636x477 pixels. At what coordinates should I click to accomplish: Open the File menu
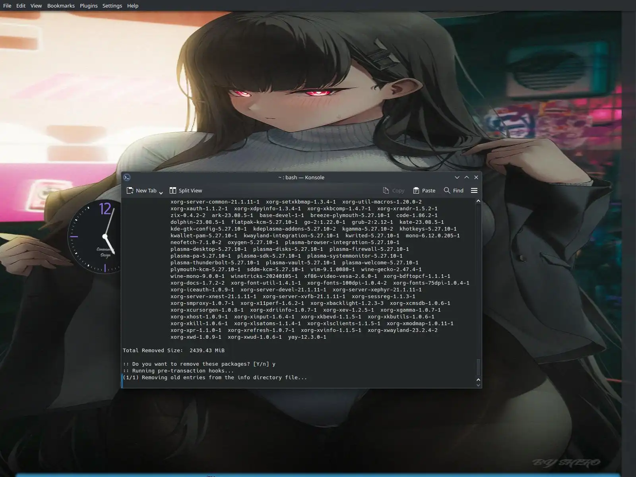[7, 6]
